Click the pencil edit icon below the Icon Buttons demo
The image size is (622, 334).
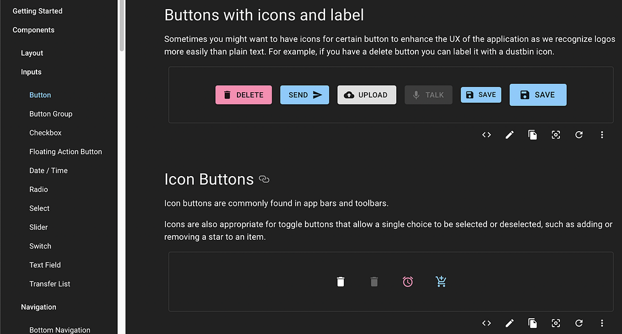pyautogui.click(x=510, y=323)
